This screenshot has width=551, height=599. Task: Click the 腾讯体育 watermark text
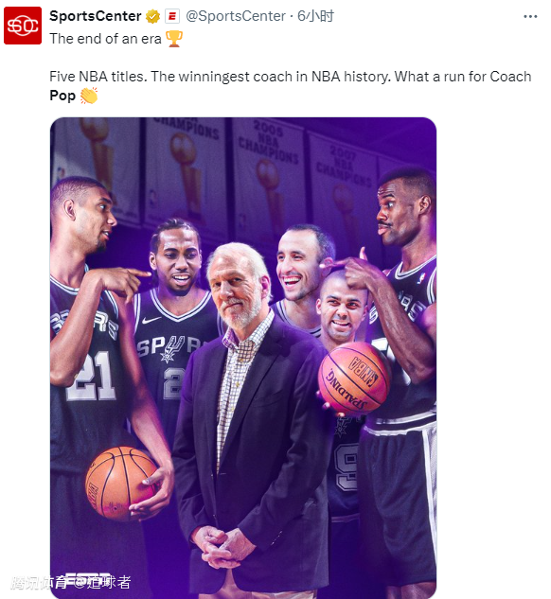[x=40, y=583]
